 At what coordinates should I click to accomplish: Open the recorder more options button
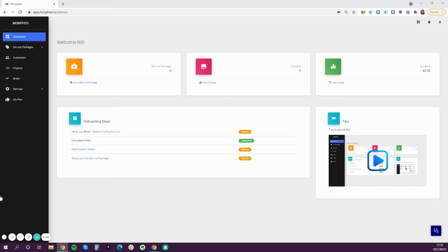4,237
